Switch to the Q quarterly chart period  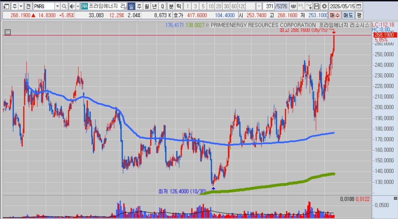pos(163,6)
